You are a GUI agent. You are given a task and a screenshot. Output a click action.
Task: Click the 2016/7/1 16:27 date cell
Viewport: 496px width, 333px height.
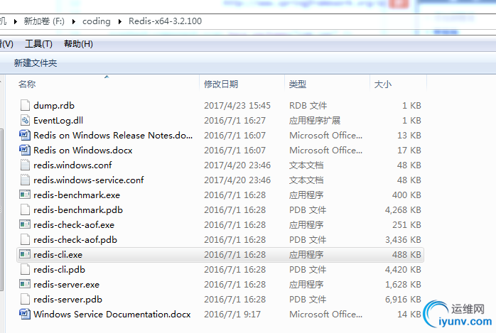234,120
